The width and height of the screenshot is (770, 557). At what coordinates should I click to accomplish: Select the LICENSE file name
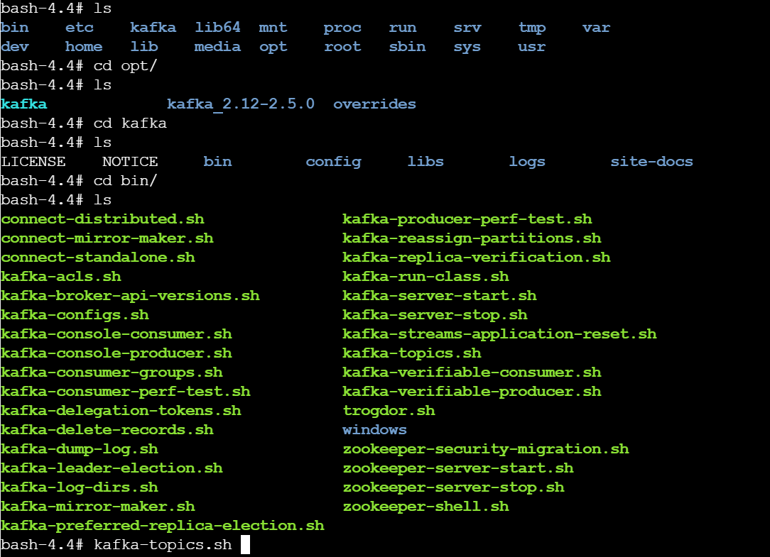tap(33, 162)
